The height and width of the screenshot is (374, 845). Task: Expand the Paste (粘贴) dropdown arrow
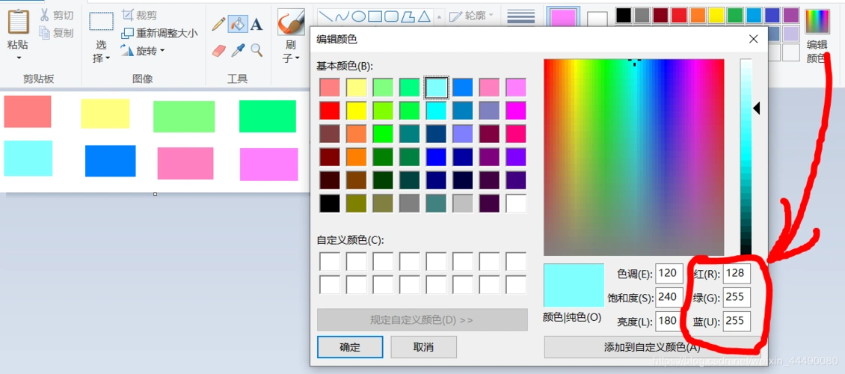[x=19, y=58]
